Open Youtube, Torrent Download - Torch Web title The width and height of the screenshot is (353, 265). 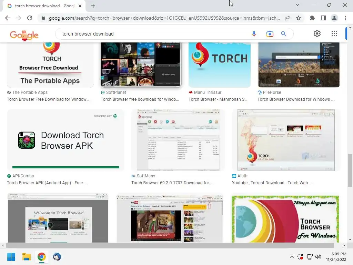[x=272, y=183]
